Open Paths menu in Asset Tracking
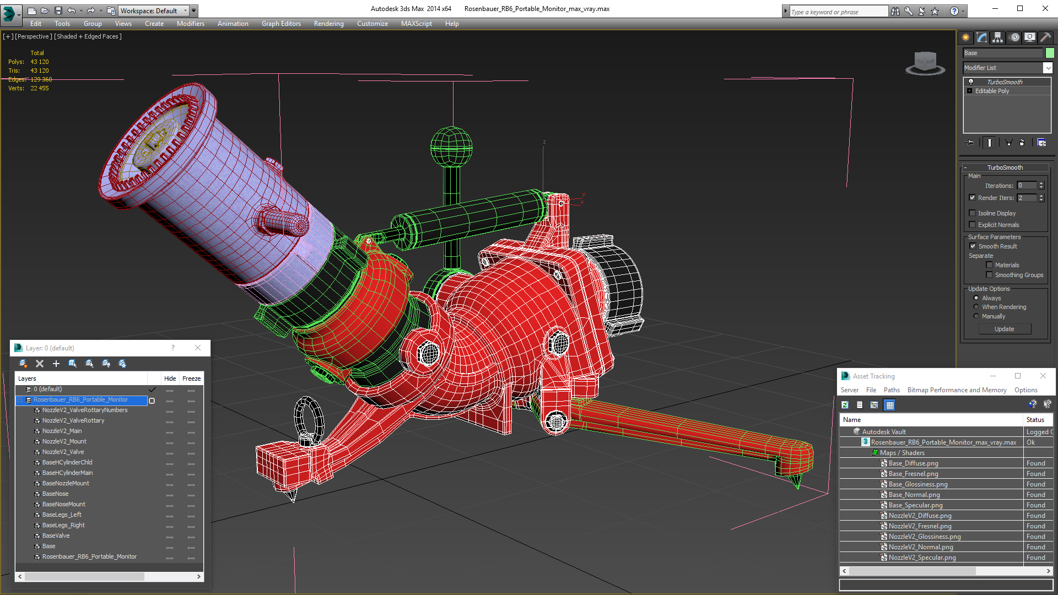The width and height of the screenshot is (1058, 595). click(x=891, y=390)
